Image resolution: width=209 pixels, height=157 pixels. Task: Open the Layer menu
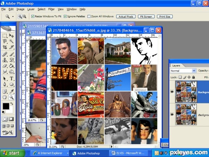[31, 9]
